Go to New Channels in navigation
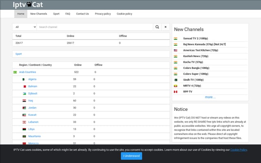Image resolution: width=261 pixels, height=163 pixels. coord(39,14)
